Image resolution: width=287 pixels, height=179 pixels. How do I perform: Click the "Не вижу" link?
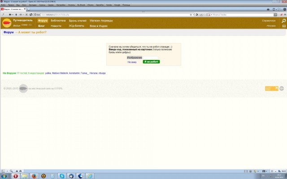coord(132,62)
